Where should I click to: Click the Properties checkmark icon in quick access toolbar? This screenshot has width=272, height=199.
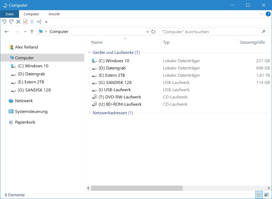(x=25, y=22)
